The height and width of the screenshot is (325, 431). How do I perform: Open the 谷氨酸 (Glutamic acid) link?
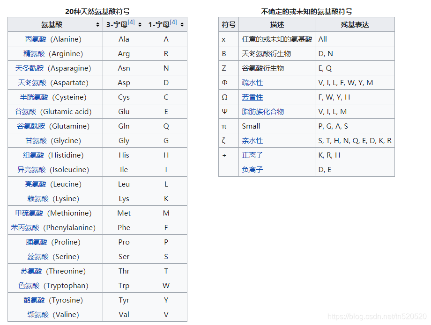click(26, 112)
